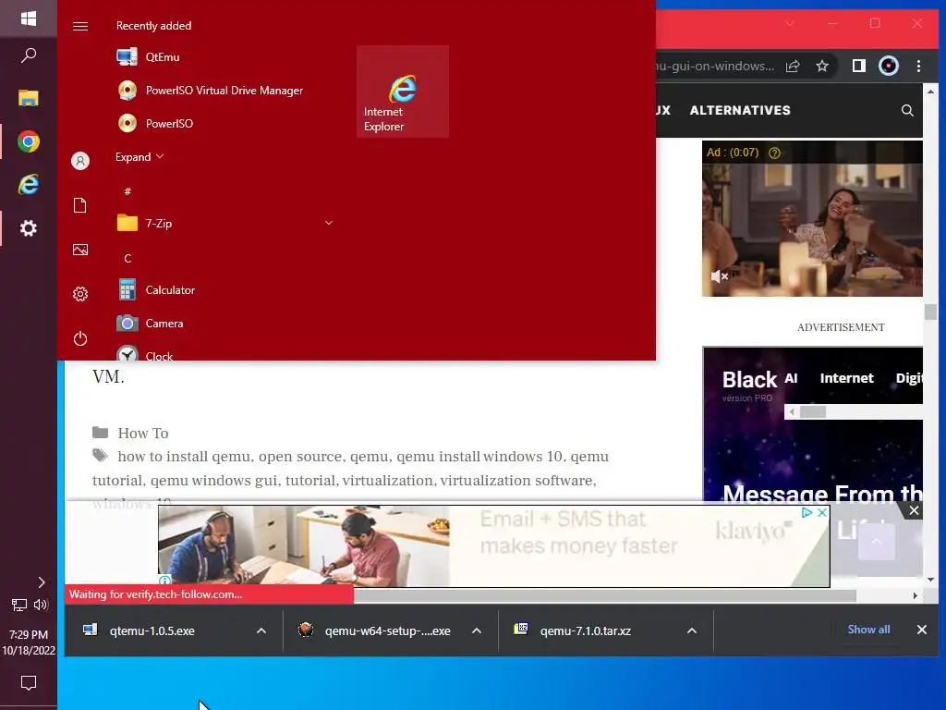Select the AI tab in the ad
946x710 pixels.
(791, 378)
